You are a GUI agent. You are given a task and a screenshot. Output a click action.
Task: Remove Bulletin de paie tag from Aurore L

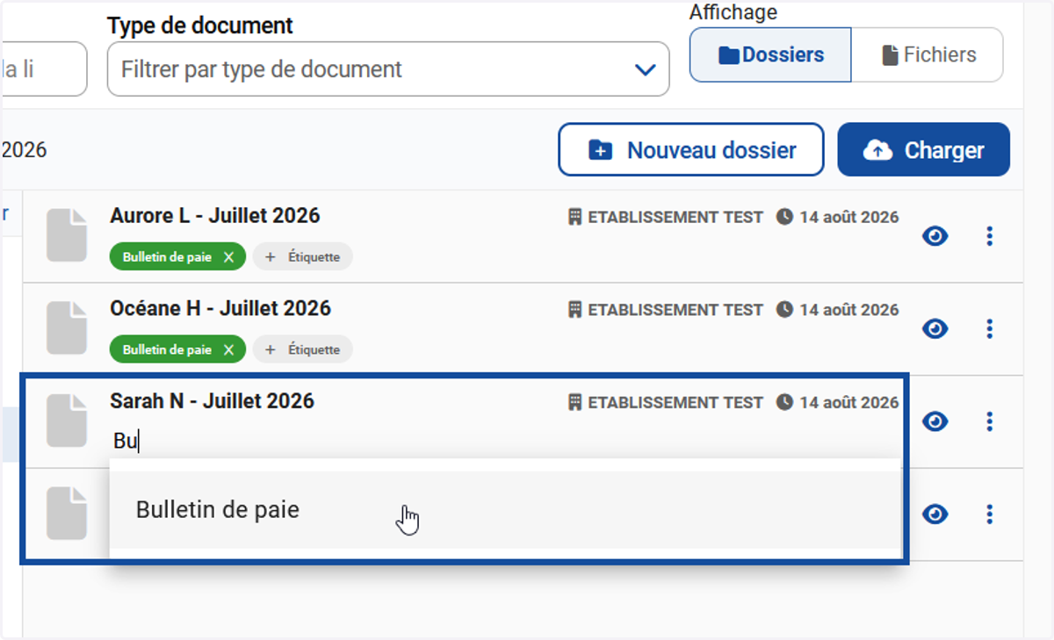tap(228, 257)
